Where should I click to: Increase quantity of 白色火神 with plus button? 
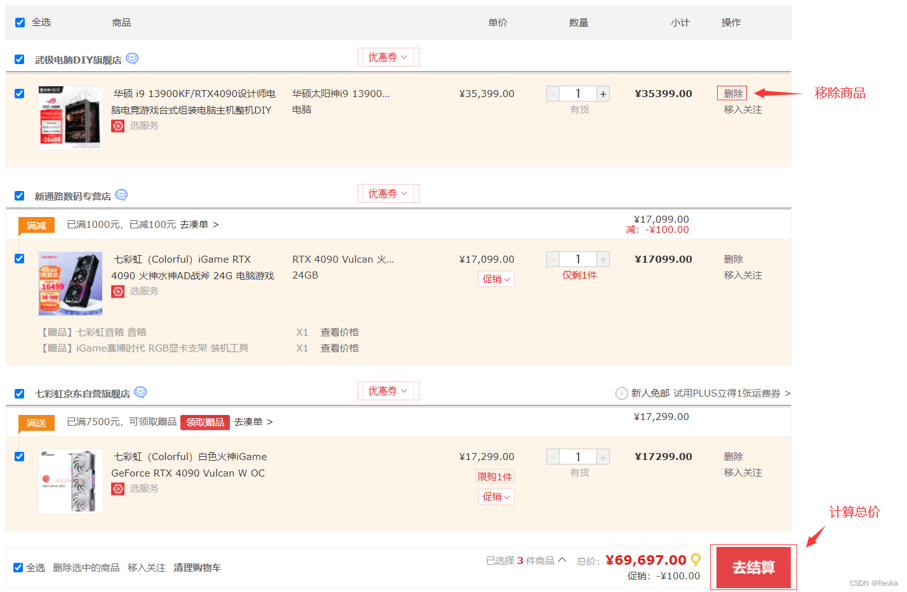tap(602, 456)
